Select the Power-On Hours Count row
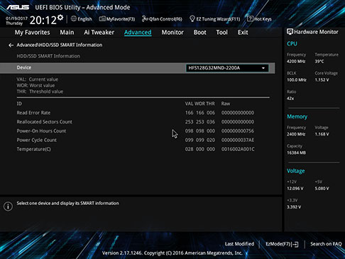This screenshot has width=345, height=259. 136,131
